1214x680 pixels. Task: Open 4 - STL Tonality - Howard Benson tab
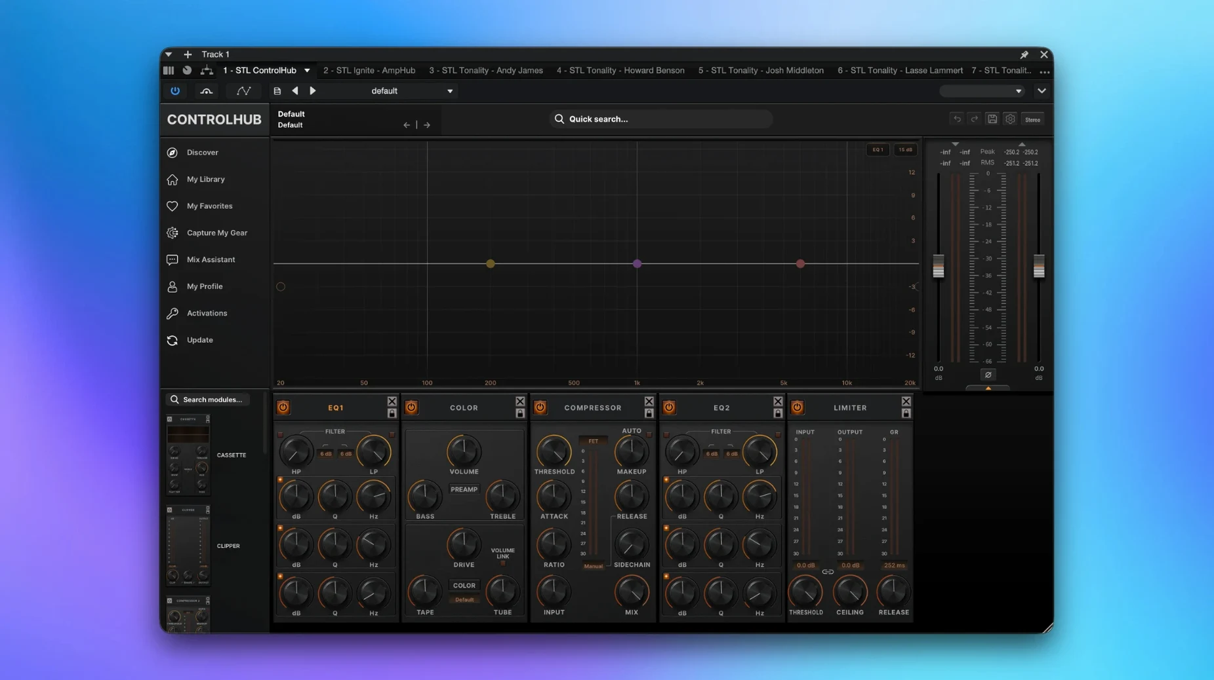[620, 71]
